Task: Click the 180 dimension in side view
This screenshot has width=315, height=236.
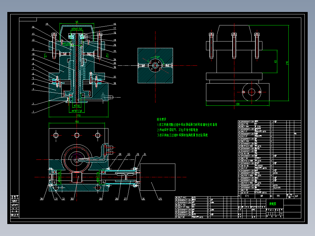Action: (x=238, y=104)
